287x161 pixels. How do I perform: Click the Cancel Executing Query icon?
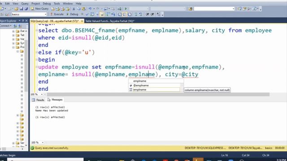[82, 14]
